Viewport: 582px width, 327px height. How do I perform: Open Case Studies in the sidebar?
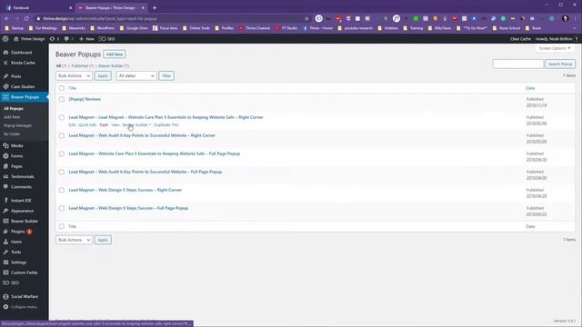click(x=23, y=86)
